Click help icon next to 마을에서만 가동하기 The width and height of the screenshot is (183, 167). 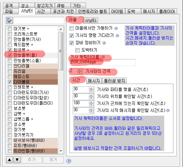click(116, 28)
